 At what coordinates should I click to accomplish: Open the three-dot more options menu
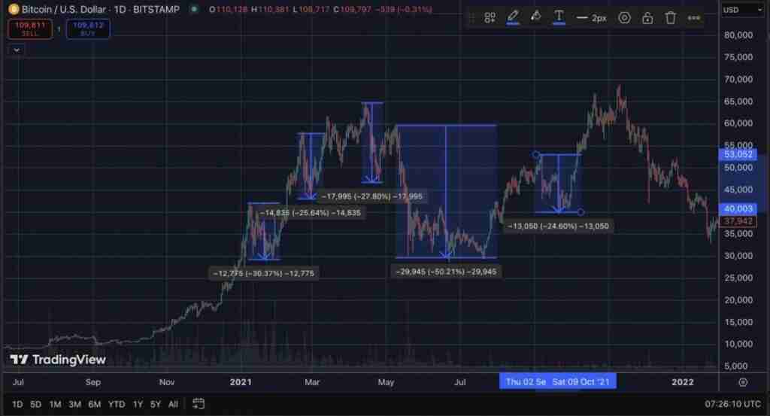[693, 17]
